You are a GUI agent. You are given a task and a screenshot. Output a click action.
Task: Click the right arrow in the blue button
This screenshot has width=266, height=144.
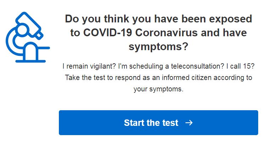coord(189,123)
